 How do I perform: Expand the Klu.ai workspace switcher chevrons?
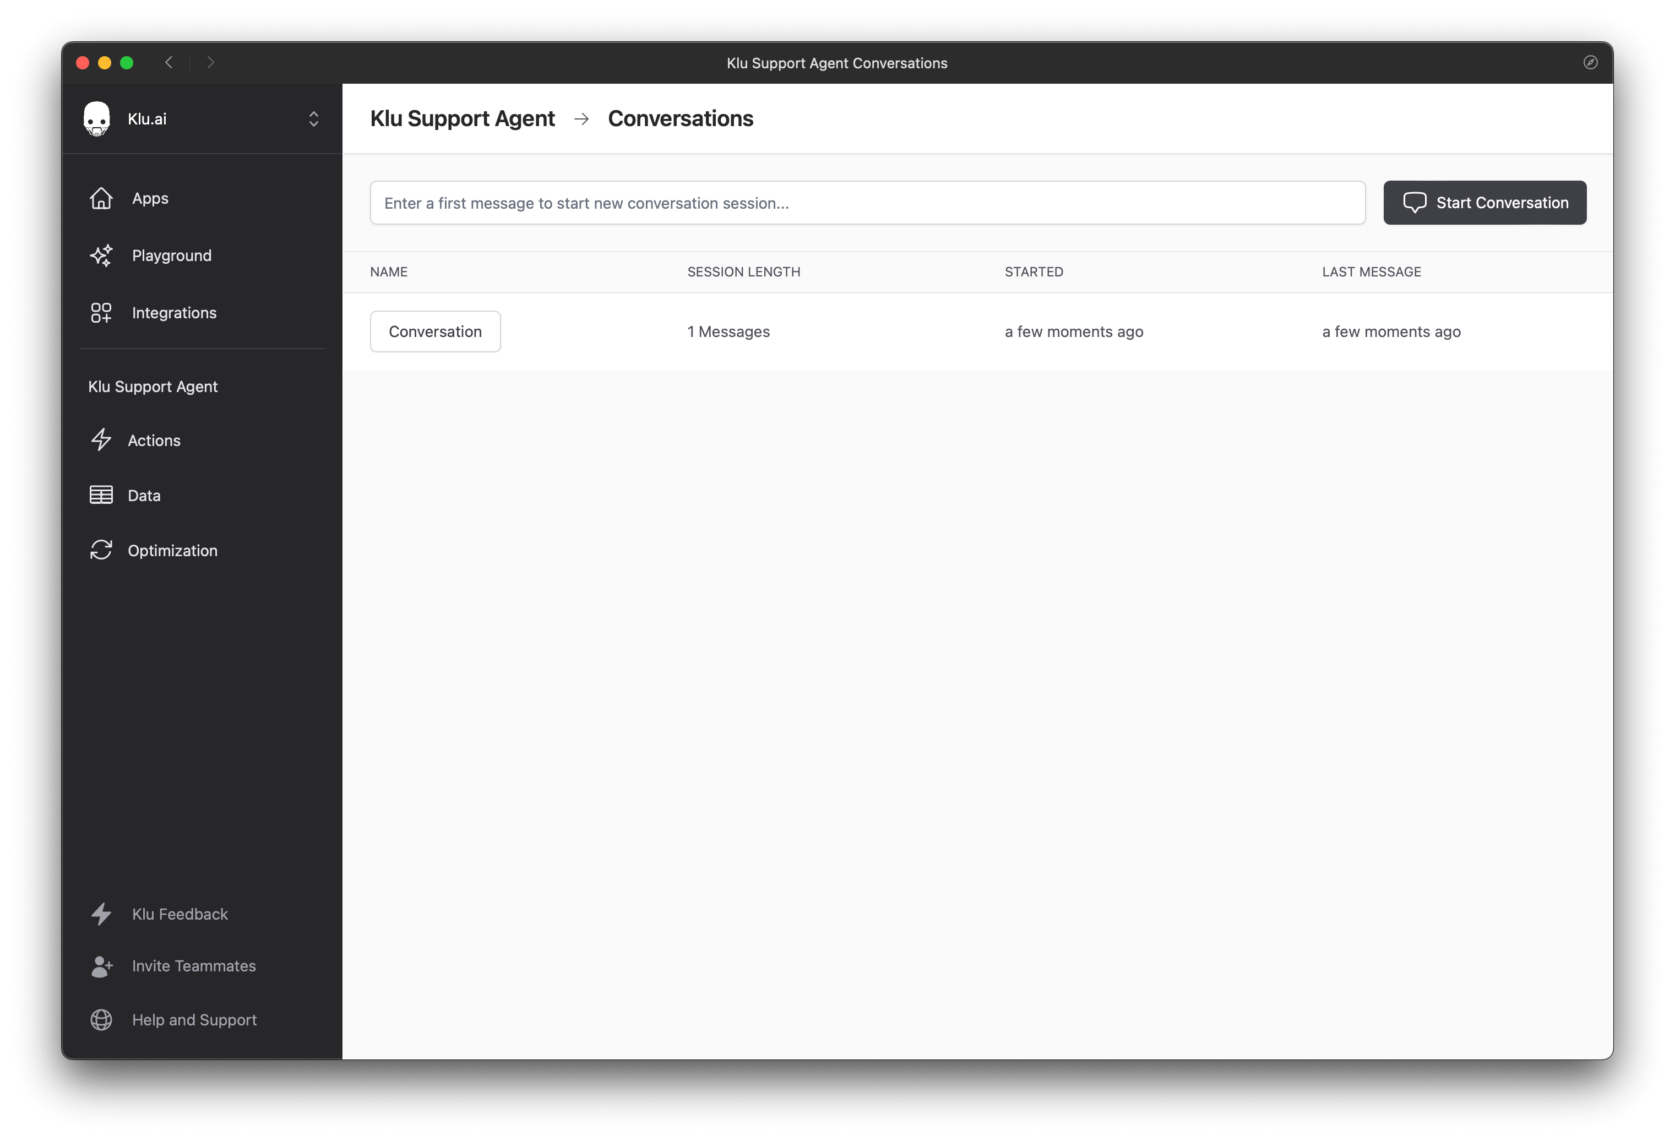tap(313, 119)
